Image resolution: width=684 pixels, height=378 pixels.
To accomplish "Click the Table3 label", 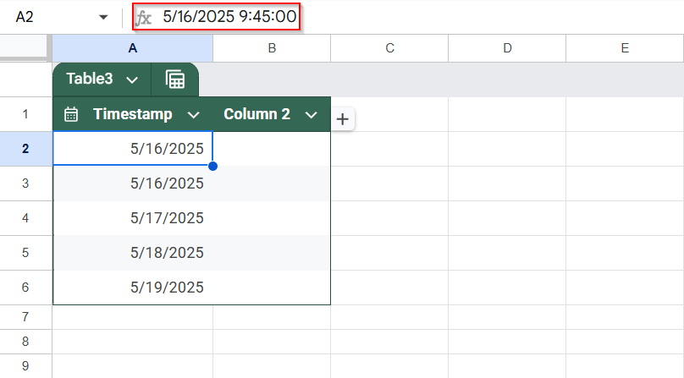I will click(90, 79).
